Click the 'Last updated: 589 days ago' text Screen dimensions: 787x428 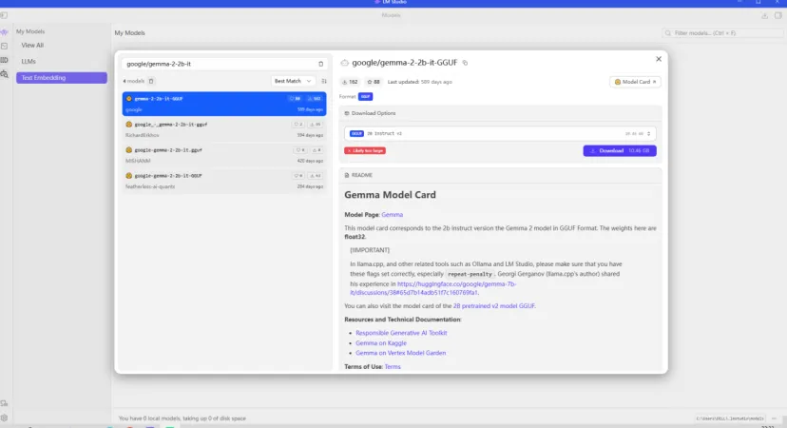click(x=419, y=82)
